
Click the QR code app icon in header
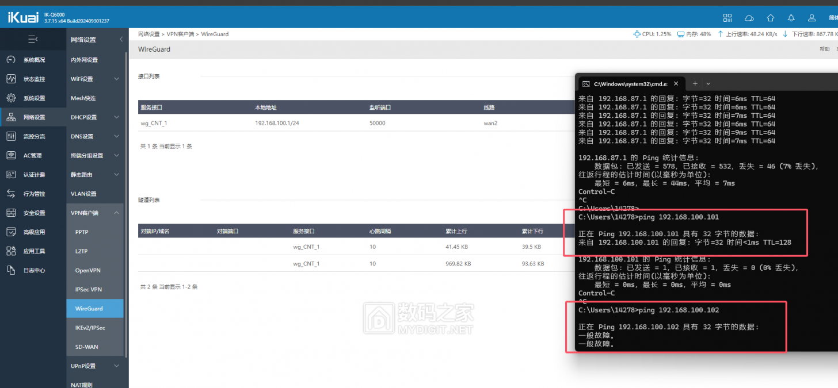pos(727,18)
